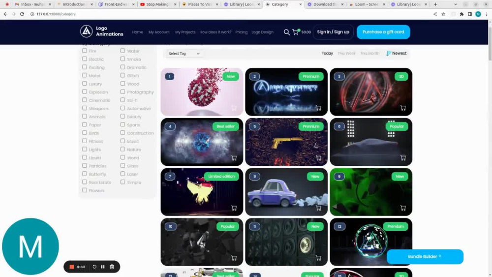
Task: Tick the Smoke category checkbox
Action: 123,59
